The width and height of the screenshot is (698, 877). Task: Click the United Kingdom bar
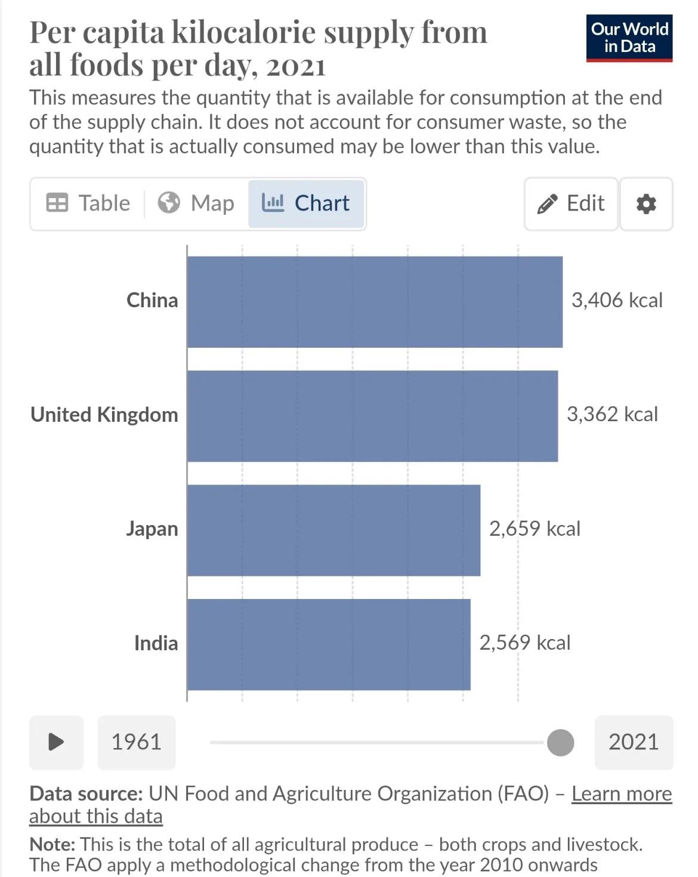[x=372, y=416]
